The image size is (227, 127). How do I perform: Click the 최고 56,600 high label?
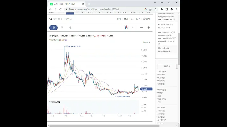point(73,46)
